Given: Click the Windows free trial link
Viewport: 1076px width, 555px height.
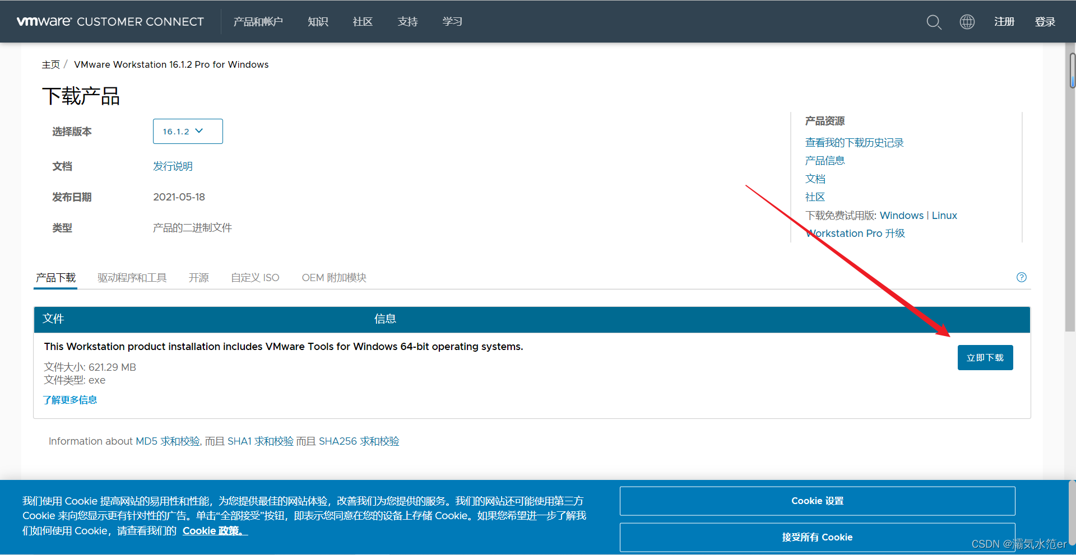Looking at the screenshot, I should (902, 216).
